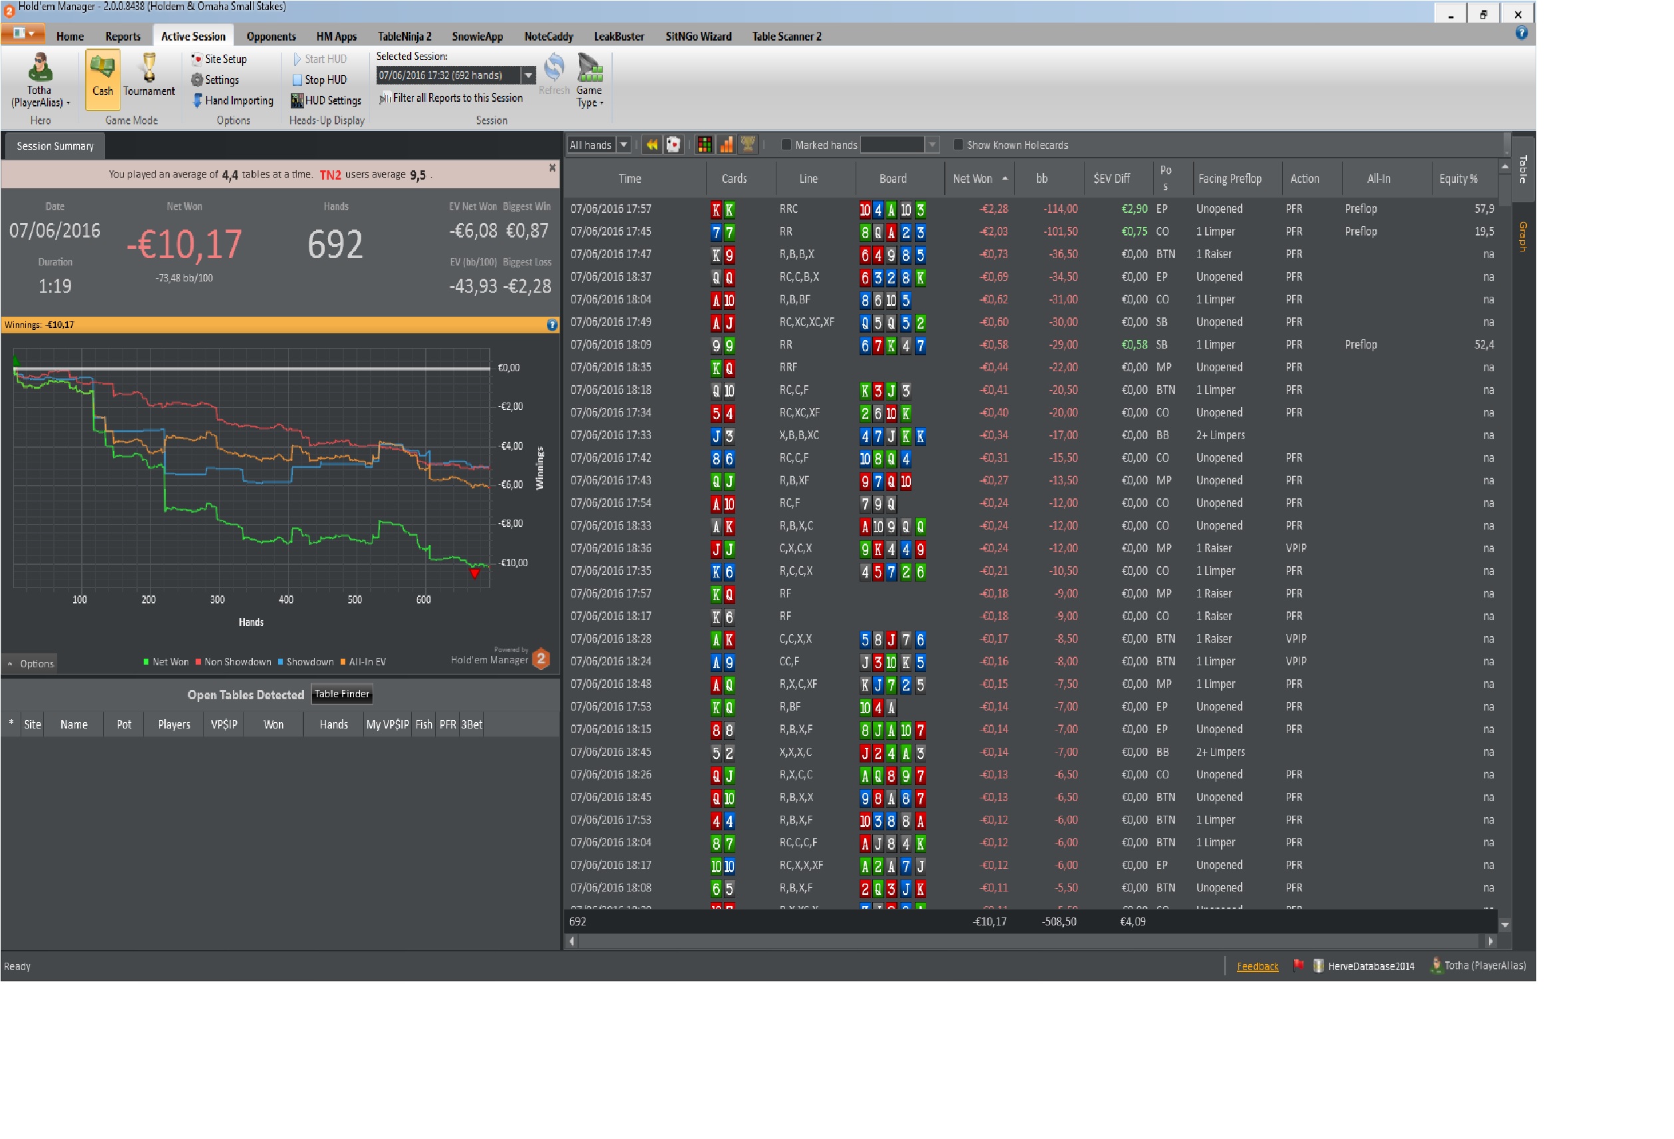
Task: Open Hand Importing options
Action: click(232, 101)
